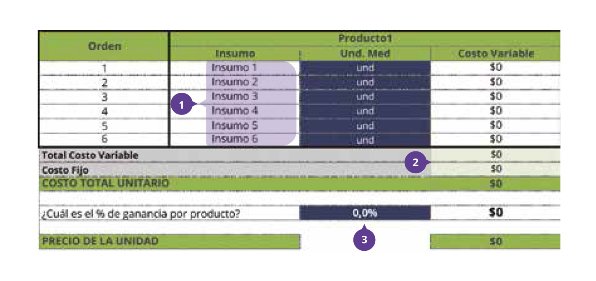Select the Insumo 6 cell
Image resolution: width=596 pixels, height=281 pixels.
(234, 139)
